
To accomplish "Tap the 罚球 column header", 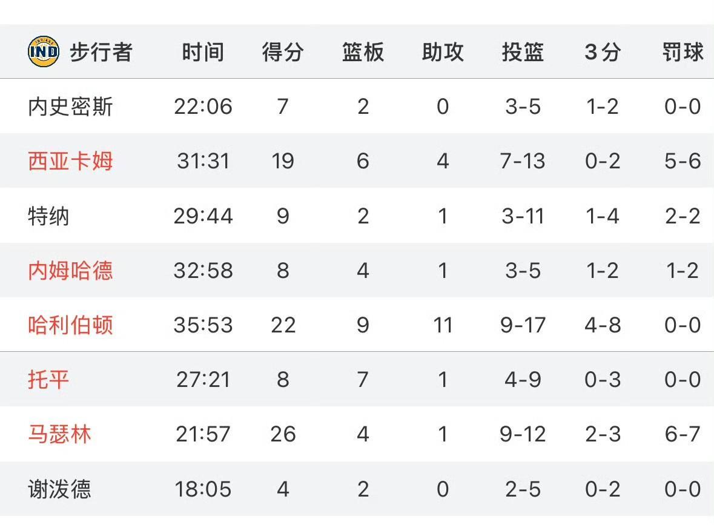I will pos(683,52).
